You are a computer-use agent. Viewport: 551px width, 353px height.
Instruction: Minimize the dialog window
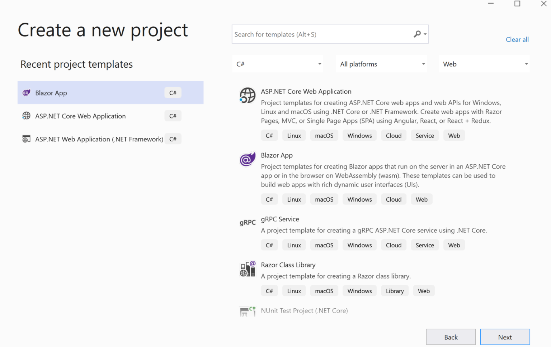click(491, 4)
